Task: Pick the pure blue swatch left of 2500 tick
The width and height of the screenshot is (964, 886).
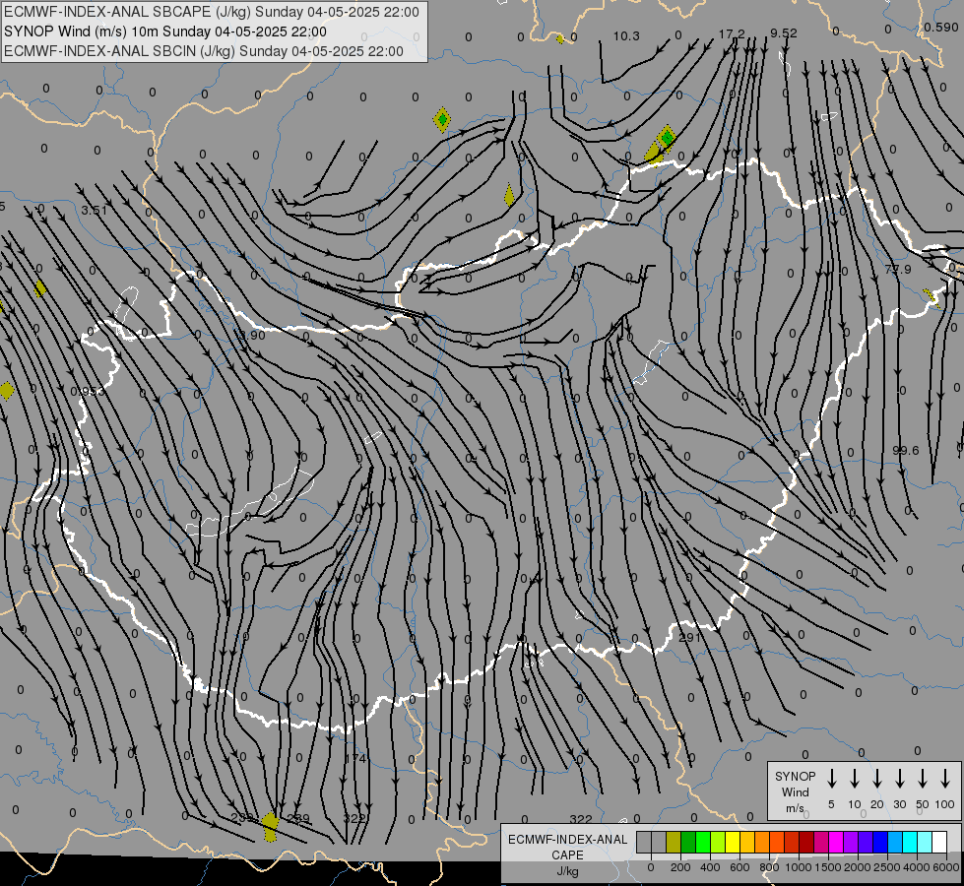Action: pos(881,842)
